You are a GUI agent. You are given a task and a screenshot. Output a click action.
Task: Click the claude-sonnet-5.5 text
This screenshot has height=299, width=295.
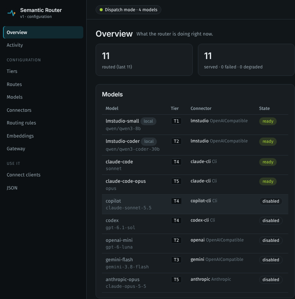tap(128, 208)
